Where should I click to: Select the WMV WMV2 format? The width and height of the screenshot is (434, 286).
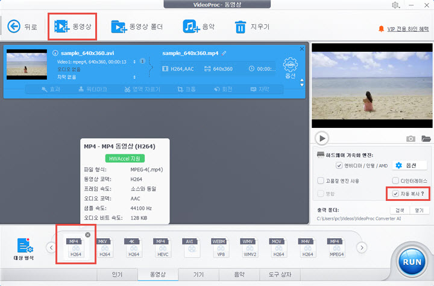point(250,247)
